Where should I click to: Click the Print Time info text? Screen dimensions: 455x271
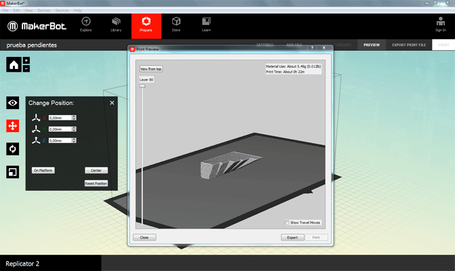285,72
